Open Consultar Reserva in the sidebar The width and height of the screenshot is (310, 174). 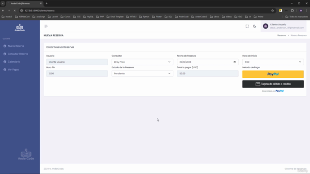click(x=18, y=54)
